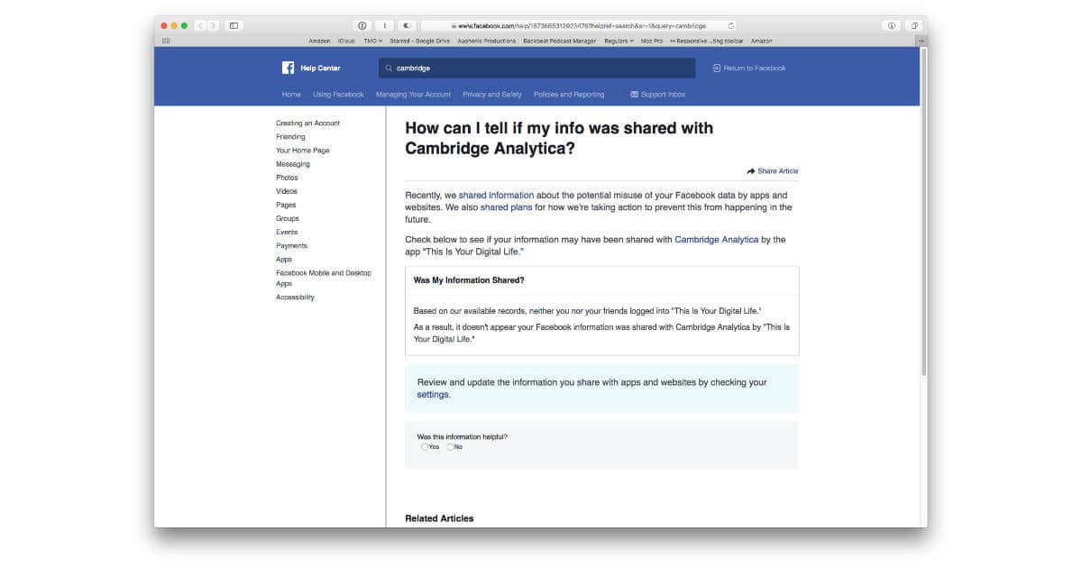Follow the shared information link

pyautogui.click(x=496, y=195)
